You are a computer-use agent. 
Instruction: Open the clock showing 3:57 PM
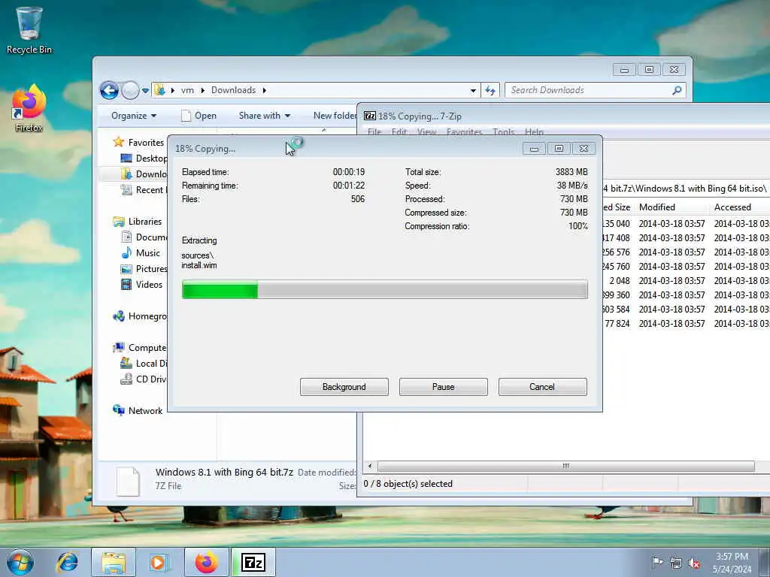click(732, 563)
